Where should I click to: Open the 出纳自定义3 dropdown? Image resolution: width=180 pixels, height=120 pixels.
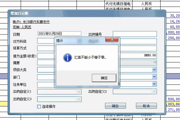click(79, 99)
